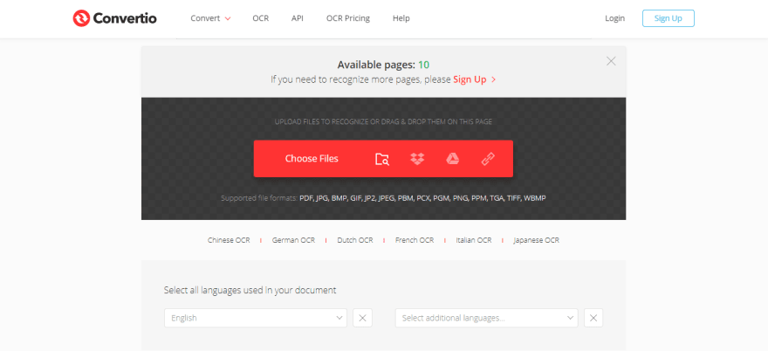The width and height of the screenshot is (768, 351).
Task: Clear the additional languages selection
Action: 593,318
